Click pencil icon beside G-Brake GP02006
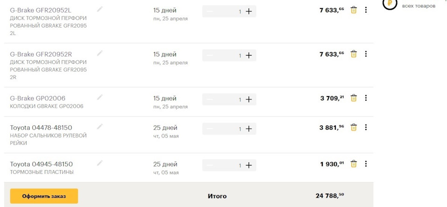Screen dimensions: 447x207 coord(100,97)
